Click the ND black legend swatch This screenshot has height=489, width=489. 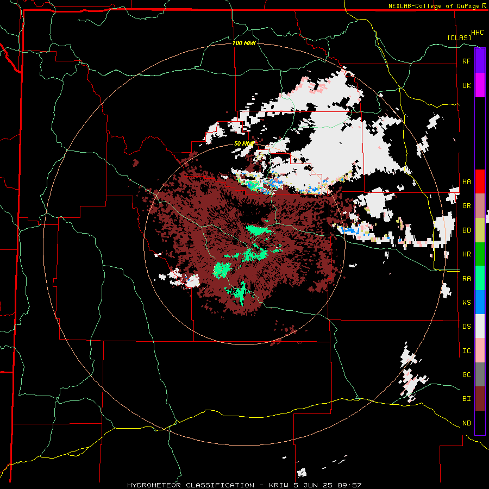tap(480, 423)
